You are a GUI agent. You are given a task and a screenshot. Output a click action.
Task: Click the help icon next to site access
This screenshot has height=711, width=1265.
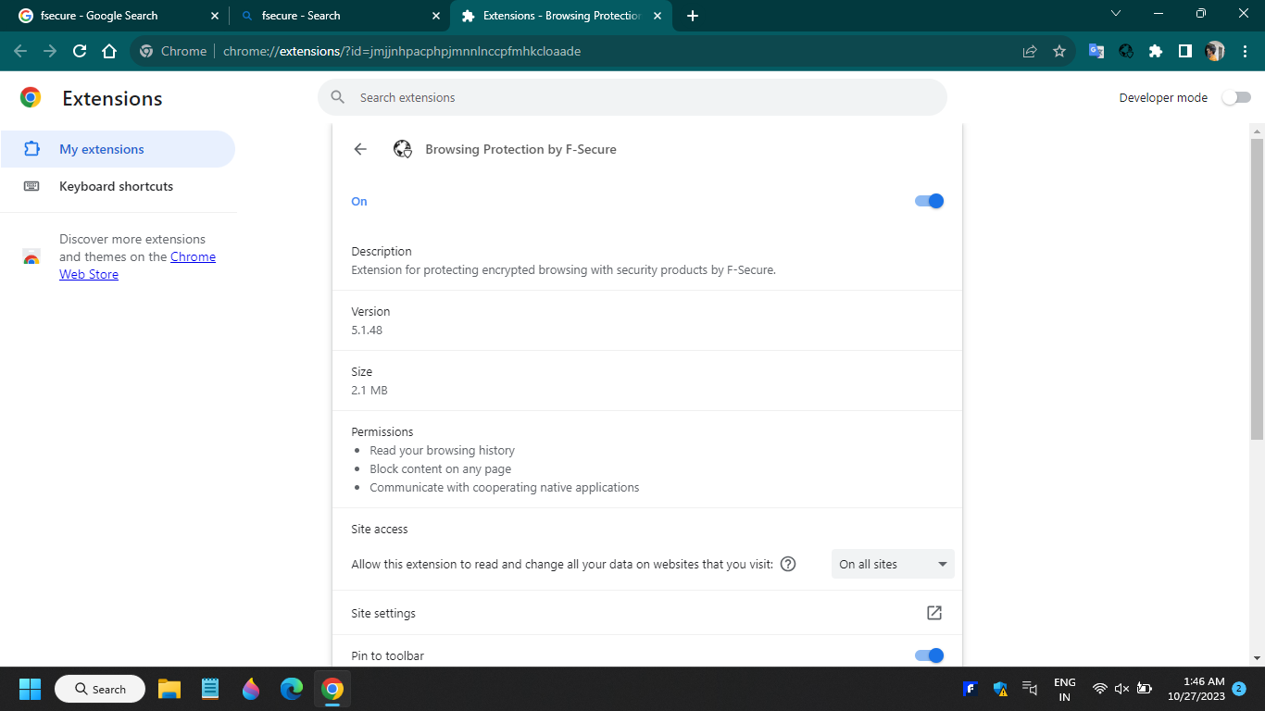point(788,564)
